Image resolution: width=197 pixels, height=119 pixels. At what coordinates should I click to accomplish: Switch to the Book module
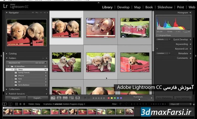coord(149,7)
